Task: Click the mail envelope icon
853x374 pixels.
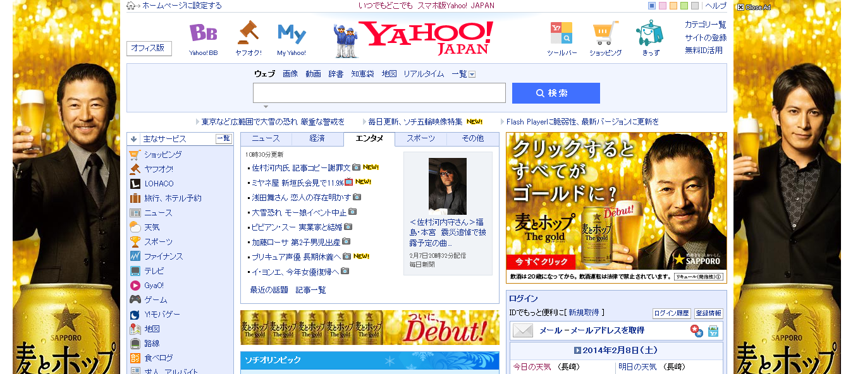Action: (523, 330)
